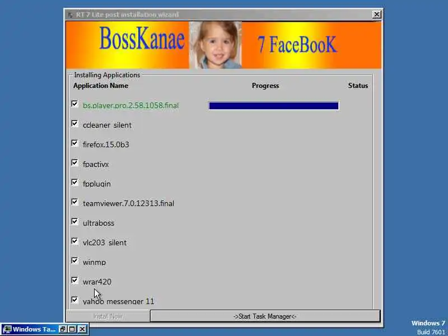Select the yahoo messenger 11 label
448x336 pixels.
point(118,301)
